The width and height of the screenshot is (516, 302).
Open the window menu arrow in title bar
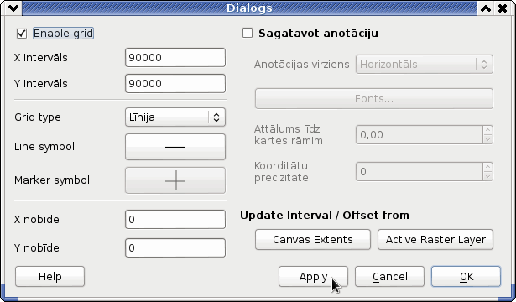coord(13,8)
